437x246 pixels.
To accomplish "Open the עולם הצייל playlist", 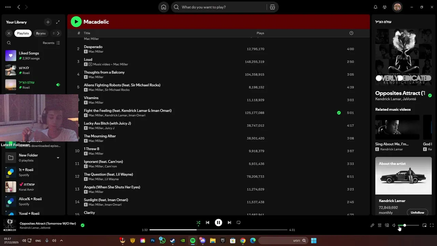I will coord(33,85).
